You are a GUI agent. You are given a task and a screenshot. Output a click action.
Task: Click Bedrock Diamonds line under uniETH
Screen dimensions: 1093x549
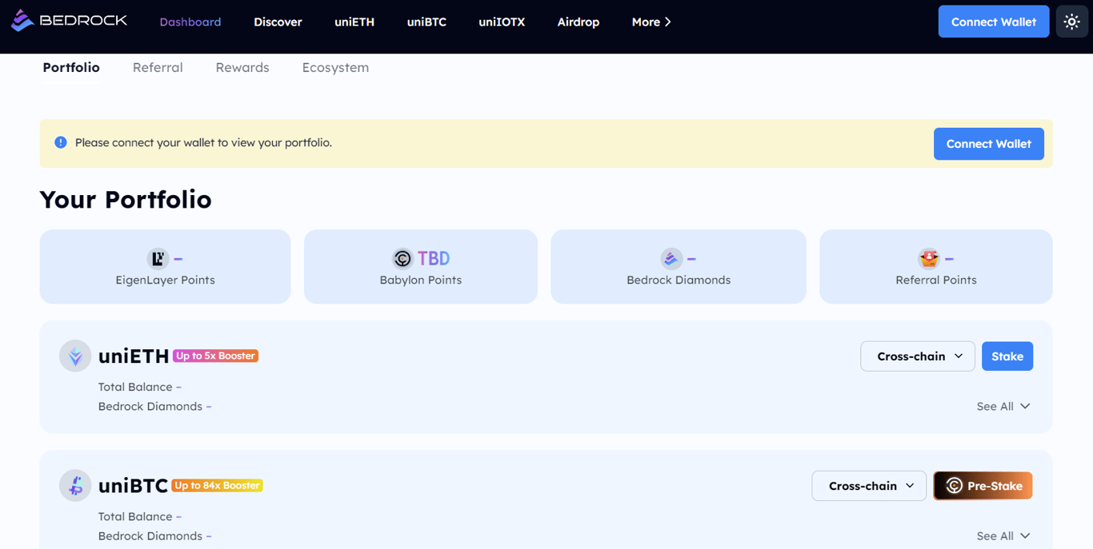click(155, 406)
